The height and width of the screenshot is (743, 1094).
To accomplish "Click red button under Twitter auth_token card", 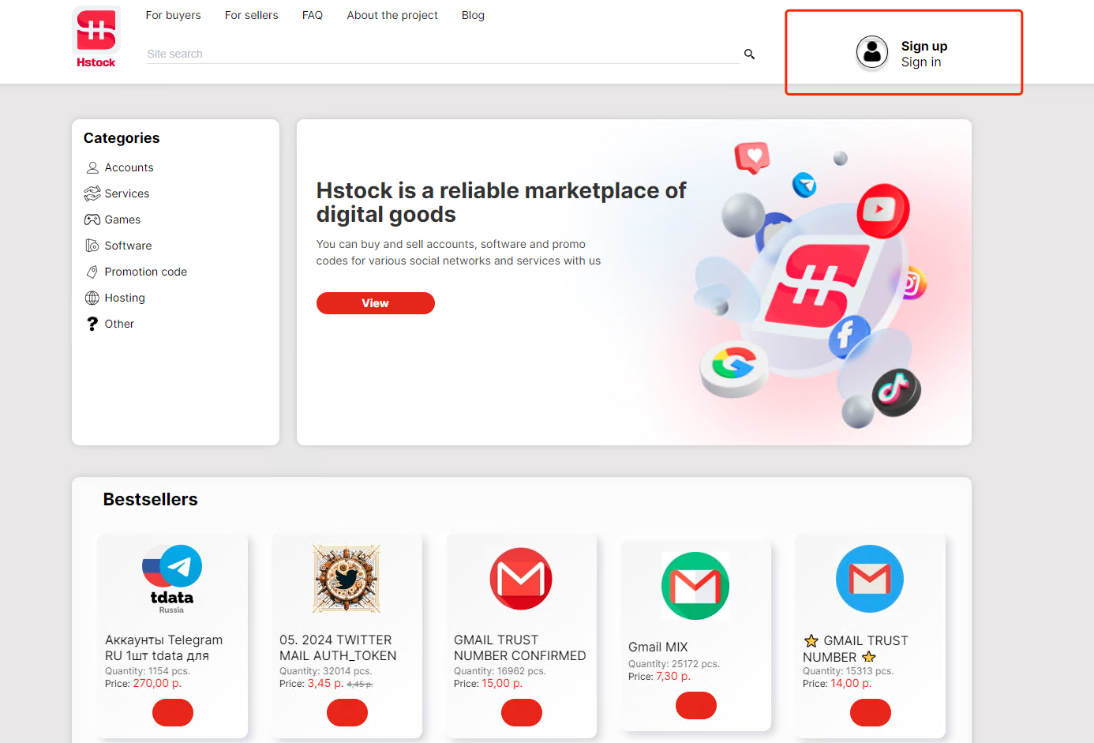I will pos(347,712).
